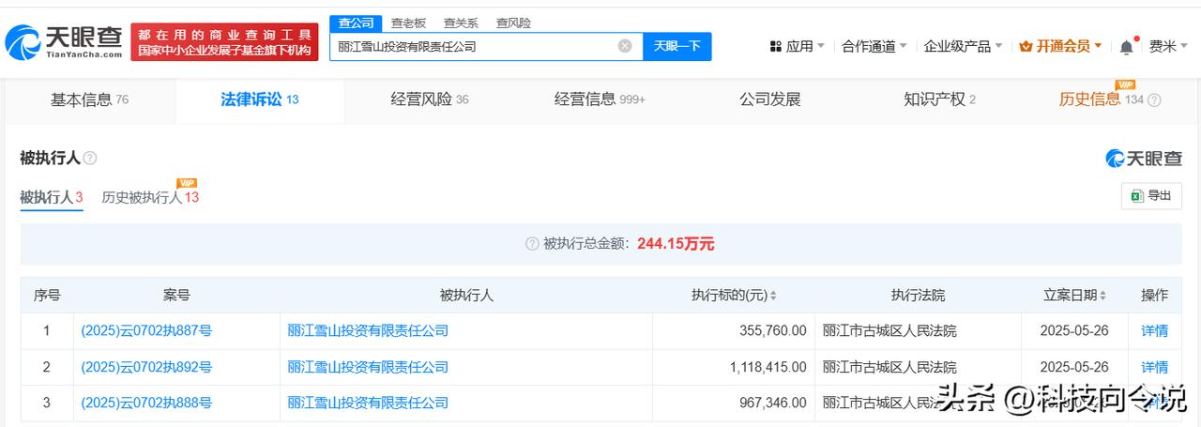This screenshot has height=427, width=1201.
Task: Switch to 公司发展 tab
Action: click(x=769, y=99)
